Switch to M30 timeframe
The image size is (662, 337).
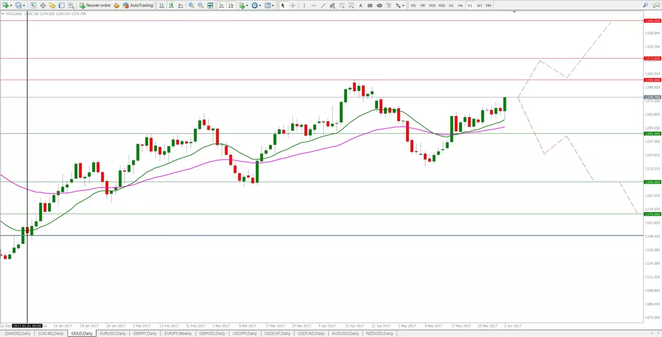(442, 5)
